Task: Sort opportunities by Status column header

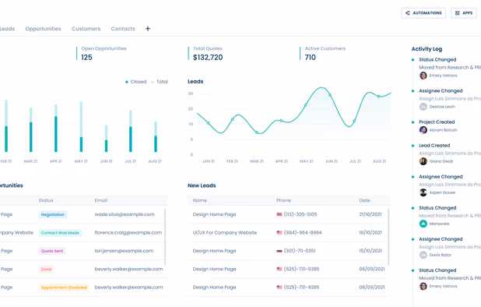Action: (x=46, y=200)
